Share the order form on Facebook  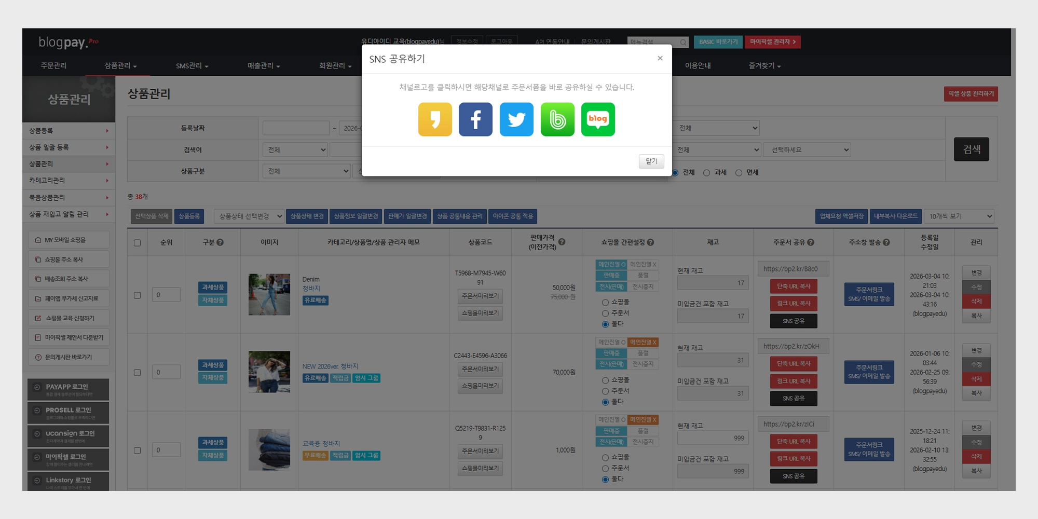coord(475,119)
